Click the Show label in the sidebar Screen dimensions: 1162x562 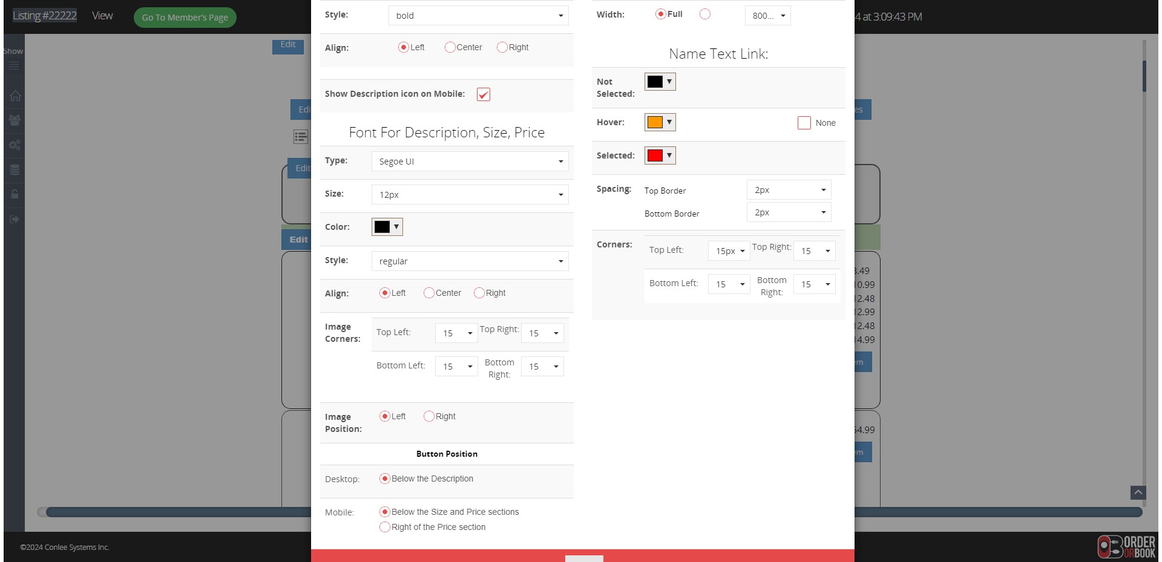click(13, 51)
